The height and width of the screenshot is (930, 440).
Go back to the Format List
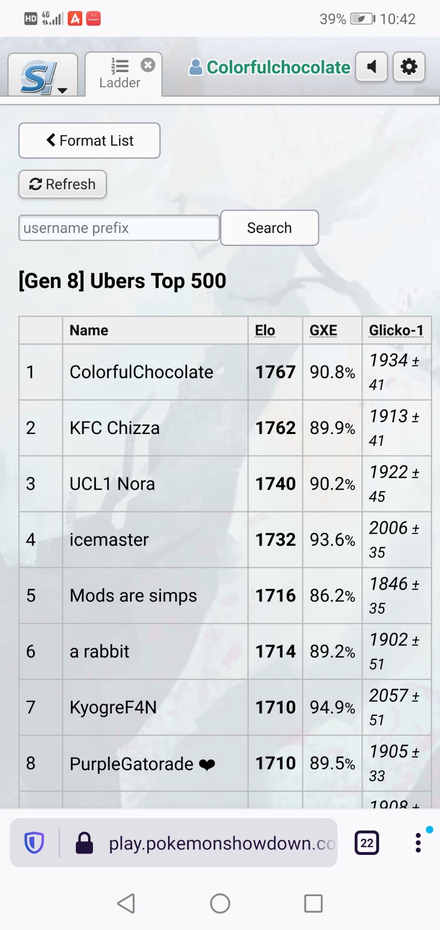tap(90, 140)
